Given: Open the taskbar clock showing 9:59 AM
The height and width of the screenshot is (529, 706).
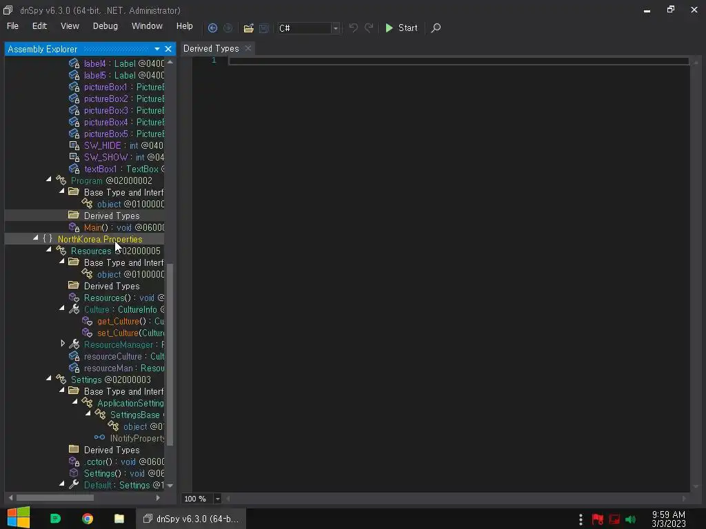Looking at the screenshot, I should (669, 519).
